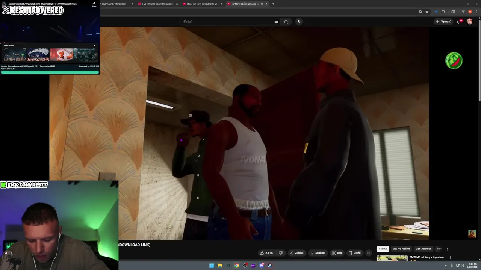The image size is (481, 270).
Task: Click the watermelon channel watermark on video
Action: coord(454,60)
